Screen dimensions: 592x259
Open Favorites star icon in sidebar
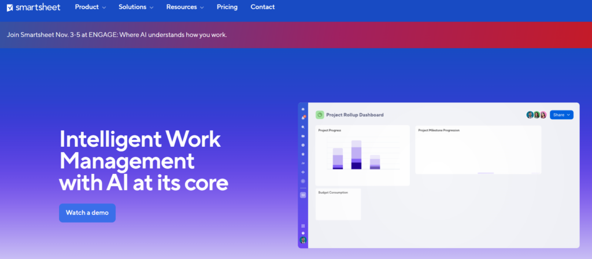pyautogui.click(x=303, y=154)
